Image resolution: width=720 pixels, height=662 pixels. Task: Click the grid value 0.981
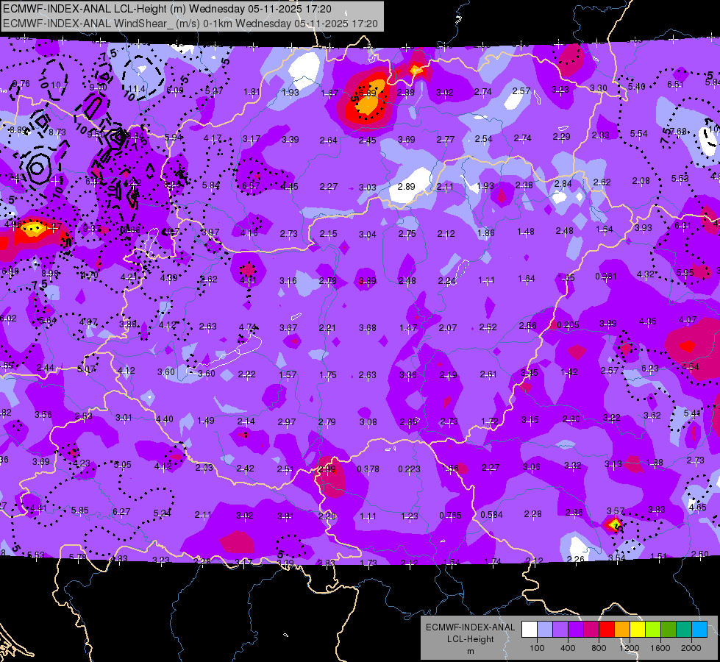(606, 277)
